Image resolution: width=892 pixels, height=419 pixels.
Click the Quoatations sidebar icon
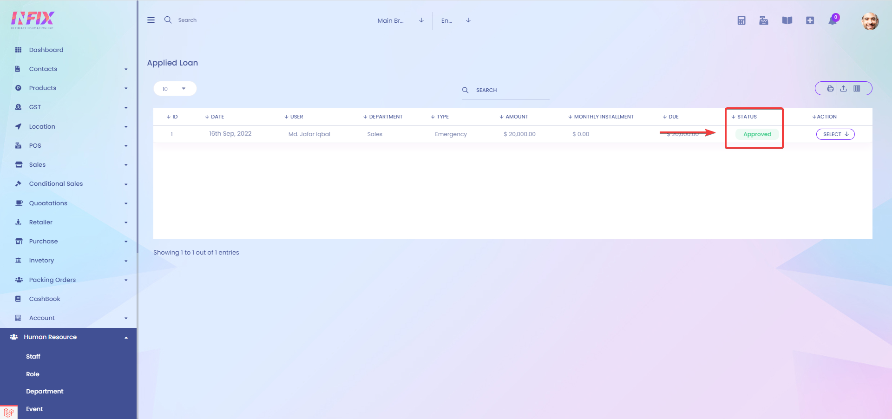[19, 203]
